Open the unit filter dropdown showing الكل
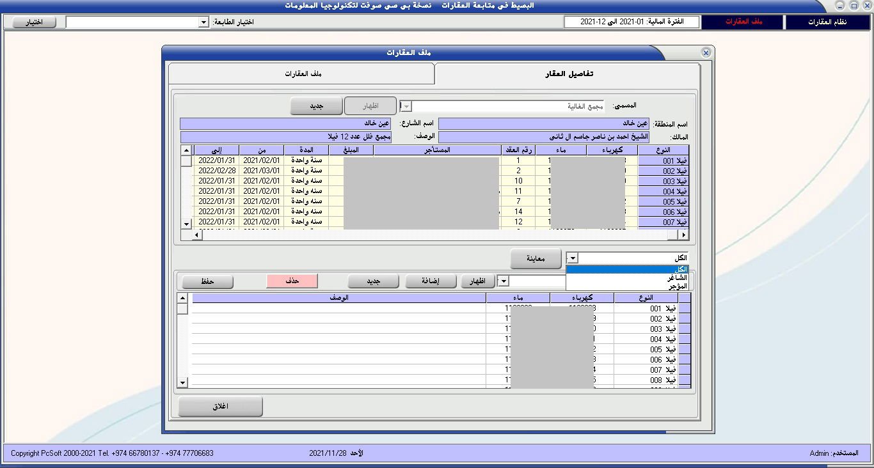Viewport: 874px width, 468px height. coord(571,258)
